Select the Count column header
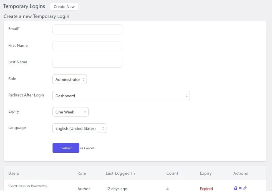The width and height of the screenshot is (272, 191). coord(172,173)
